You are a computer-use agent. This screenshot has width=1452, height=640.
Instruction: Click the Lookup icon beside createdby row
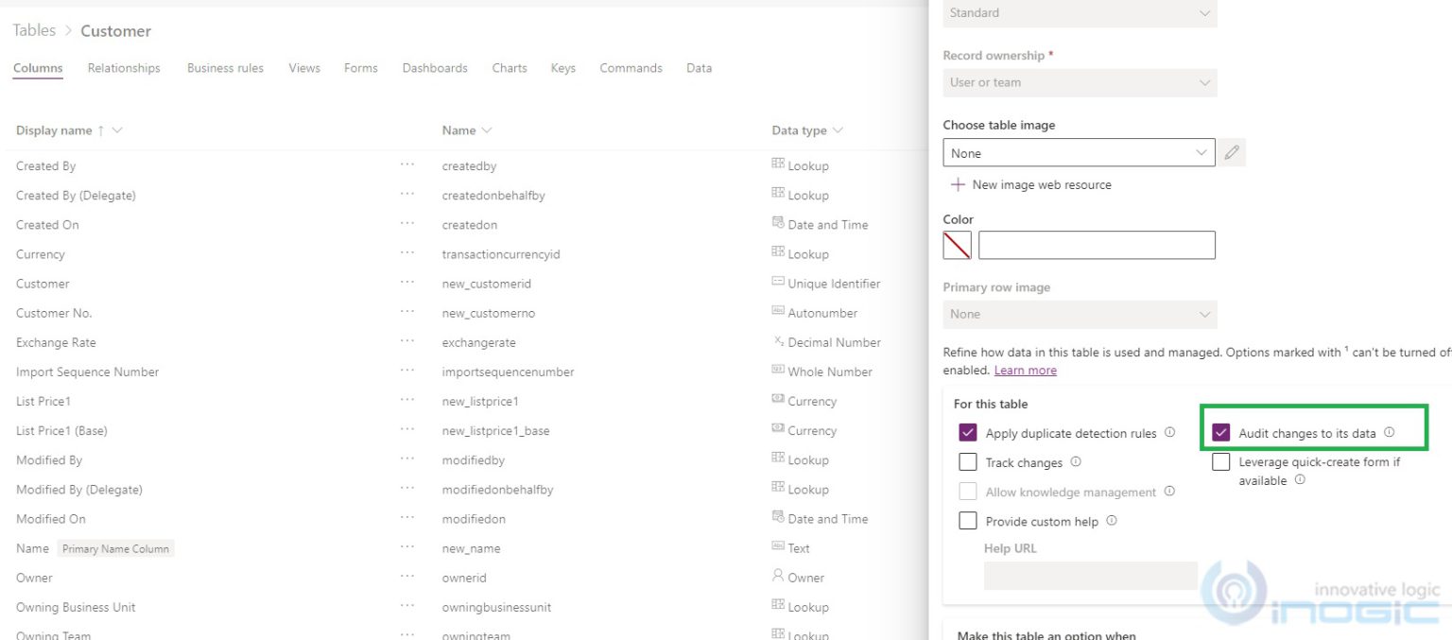pos(778,165)
